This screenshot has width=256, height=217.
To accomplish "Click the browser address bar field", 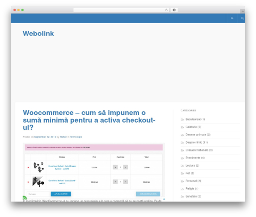I will pyautogui.click(x=121, y=10).
